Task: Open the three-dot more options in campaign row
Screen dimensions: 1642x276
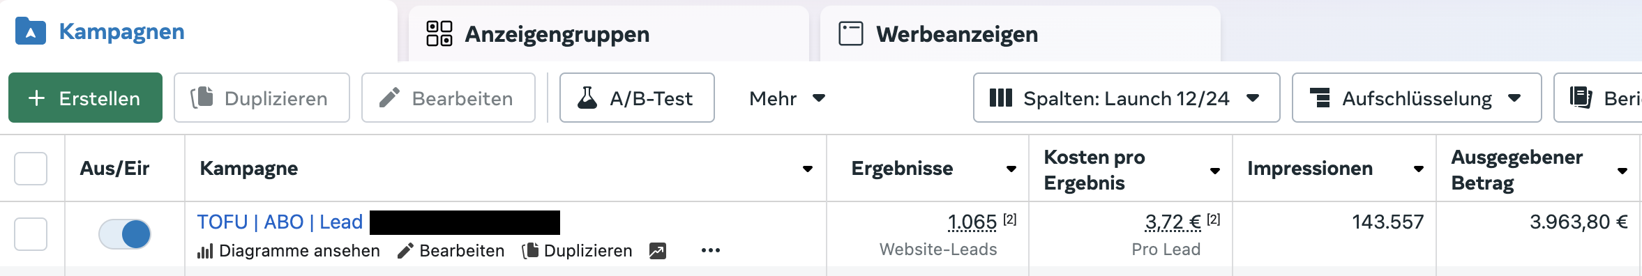Action: (x=710, y=251)
